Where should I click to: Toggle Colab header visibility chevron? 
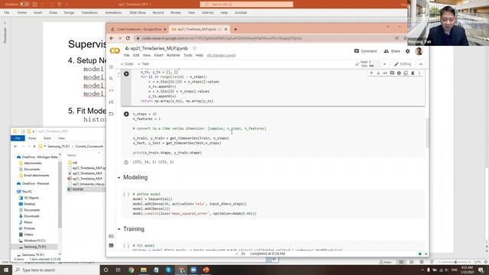coord(421,64)
